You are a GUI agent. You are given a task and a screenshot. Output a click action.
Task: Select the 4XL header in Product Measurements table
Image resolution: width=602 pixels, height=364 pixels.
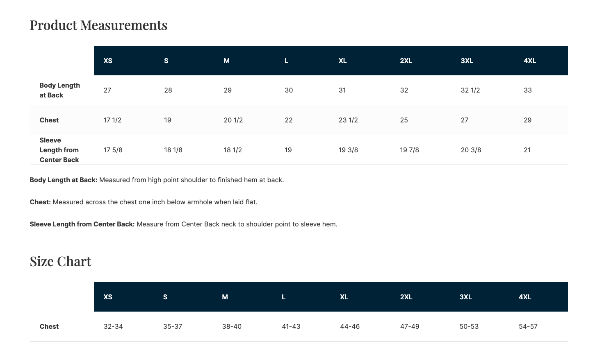pyautogui.click(x=530, y=61)
